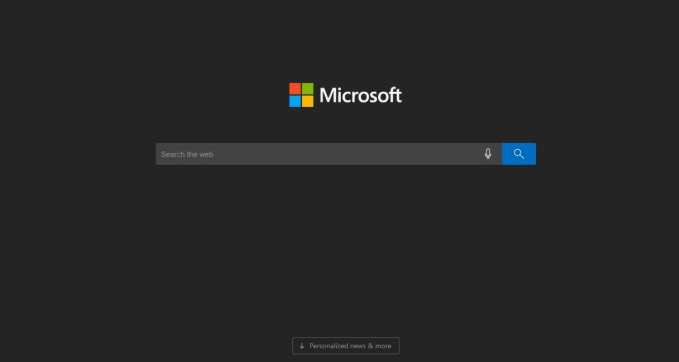
Task: Click the microphone voice search icon
Action: [x=488, y=154]
